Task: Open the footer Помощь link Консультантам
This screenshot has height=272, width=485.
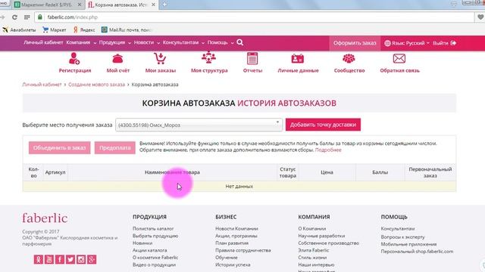Action: [x=397, y=228]
